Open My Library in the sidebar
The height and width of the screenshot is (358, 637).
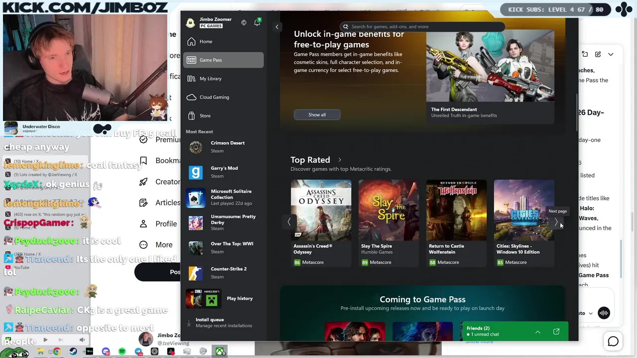tap(223, 79)
